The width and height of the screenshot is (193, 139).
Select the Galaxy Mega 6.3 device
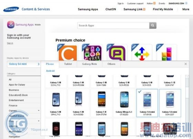pyautogui.click(x=124, y=103)
